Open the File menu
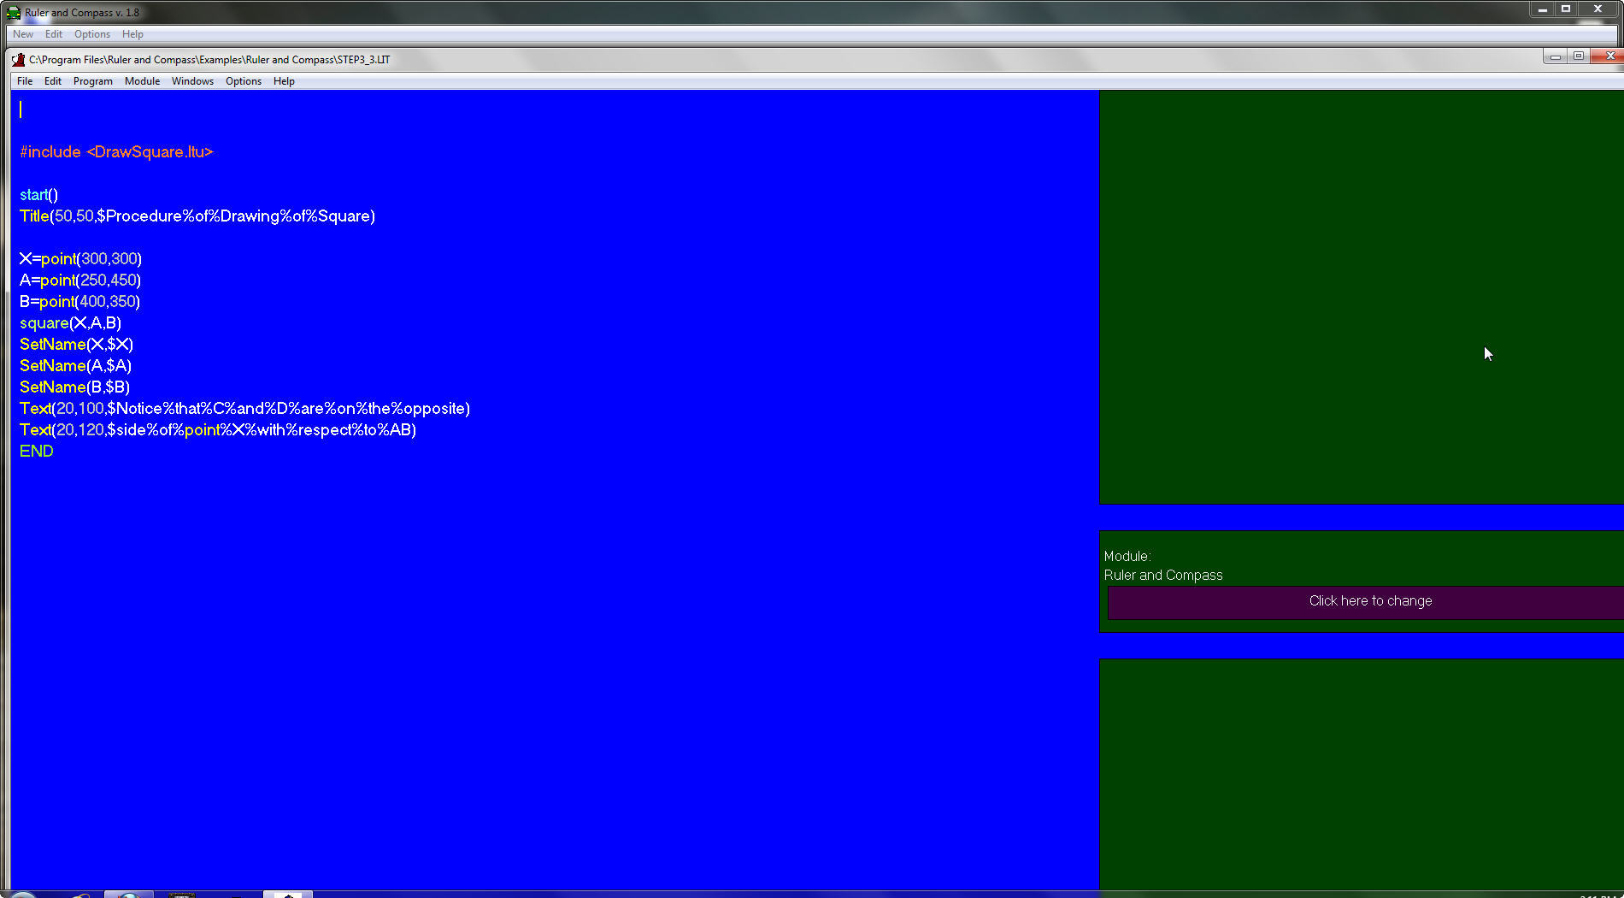This screenshot has width=1624, height=898. point(25,81)
